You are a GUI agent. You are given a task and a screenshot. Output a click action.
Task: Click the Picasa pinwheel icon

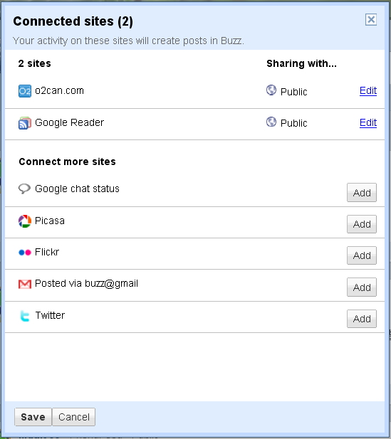(x=25, y=221)
